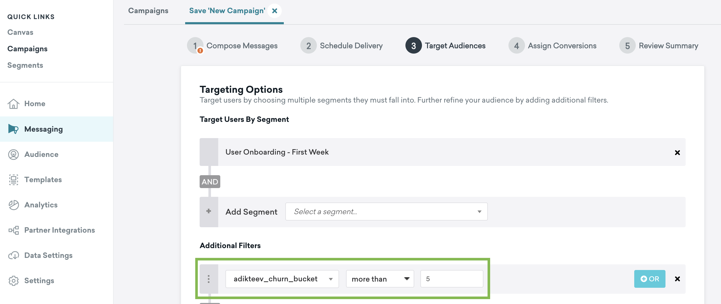The width and height of the screenshot is (721, 304).
Task: Click the Data Settings sidebar icon
Action: pos(13,255)
